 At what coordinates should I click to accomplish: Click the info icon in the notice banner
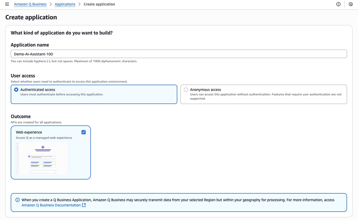click(17, 200)
